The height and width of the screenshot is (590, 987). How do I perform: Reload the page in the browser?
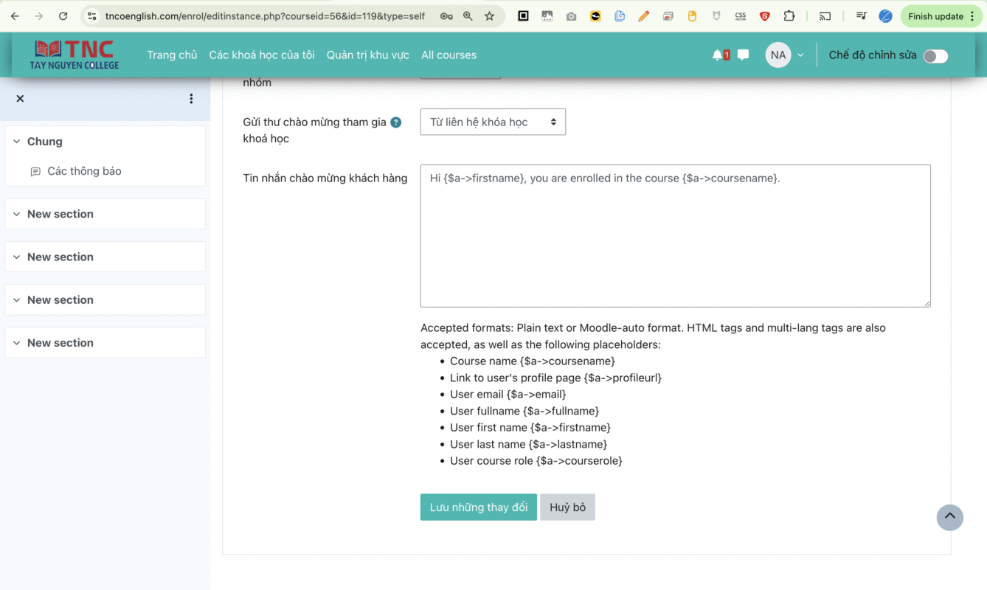[x=63, y=16]
